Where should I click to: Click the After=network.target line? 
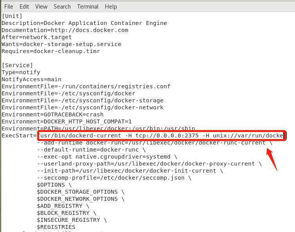(37, 37)
